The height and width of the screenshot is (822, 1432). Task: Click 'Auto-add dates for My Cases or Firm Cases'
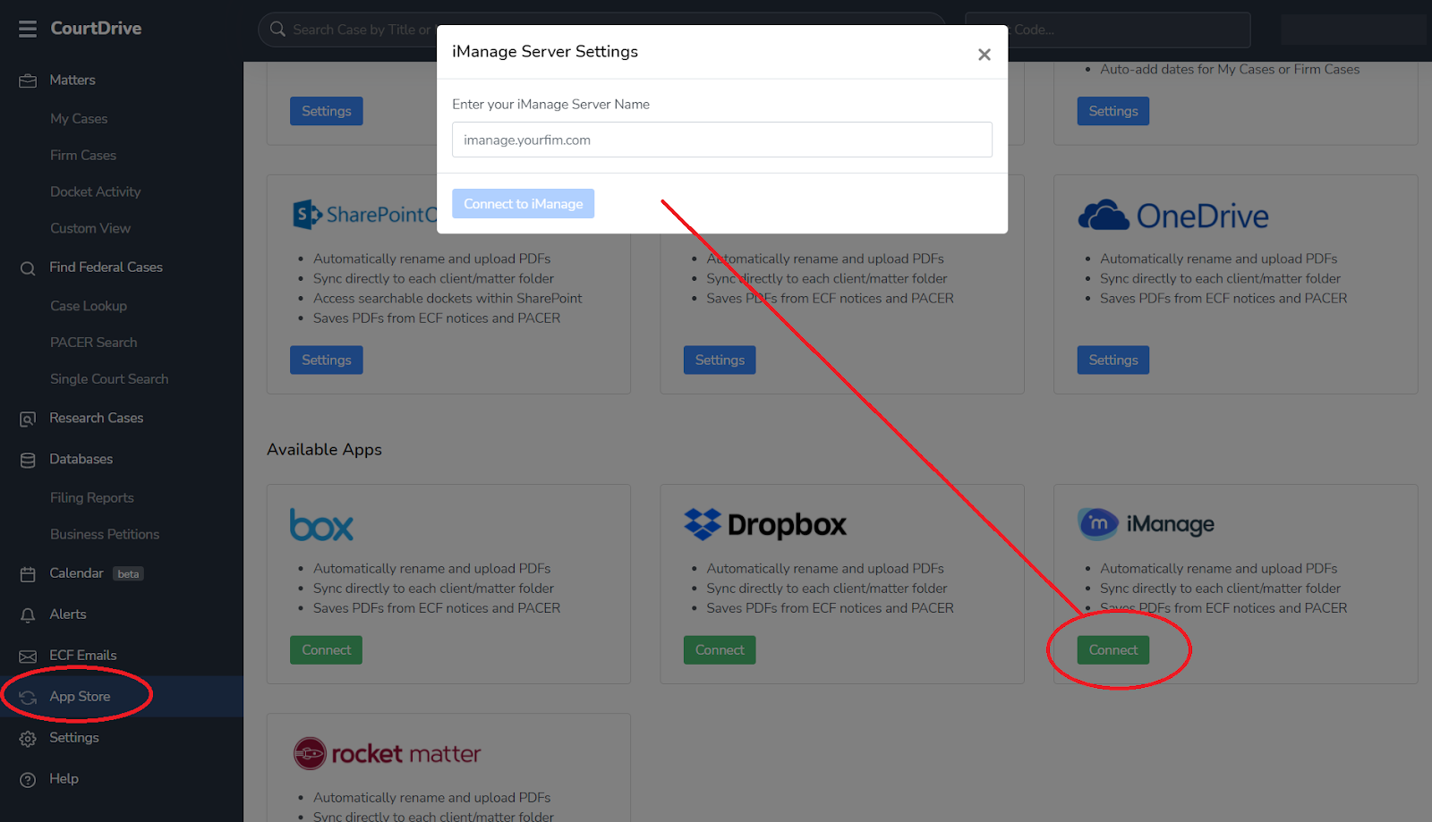pos(1230,69)
